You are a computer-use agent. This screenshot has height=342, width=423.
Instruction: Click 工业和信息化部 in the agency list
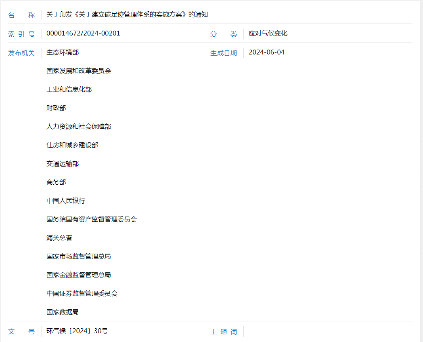(69, 90)
